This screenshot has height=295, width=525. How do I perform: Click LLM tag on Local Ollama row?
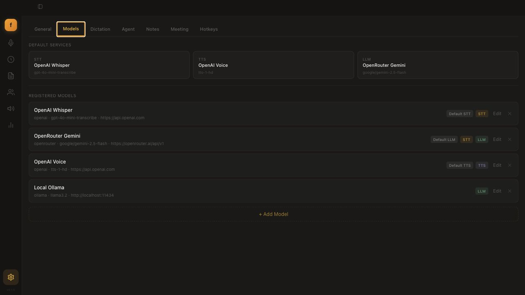[x=482, y=191]
